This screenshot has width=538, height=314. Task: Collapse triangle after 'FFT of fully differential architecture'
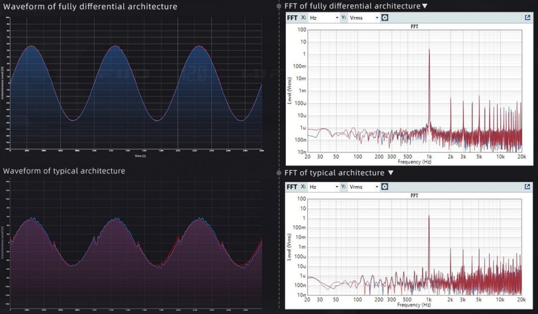[x=425, y=6]
